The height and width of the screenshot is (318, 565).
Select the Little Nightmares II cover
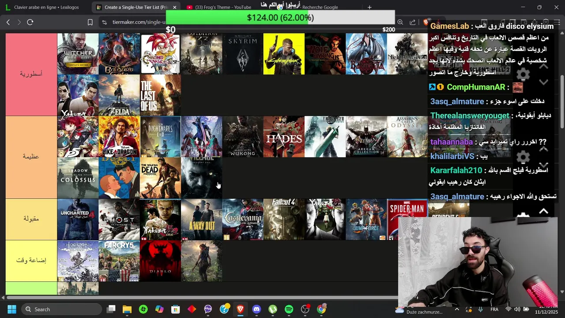(x=160, y=136)
